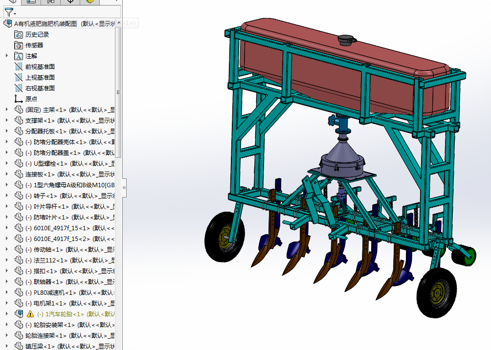Image resolution: width=491 pixels, height=350 pixels.
Task: Expand the 防堵叶片<1> component
Action: tap(6, 217)
